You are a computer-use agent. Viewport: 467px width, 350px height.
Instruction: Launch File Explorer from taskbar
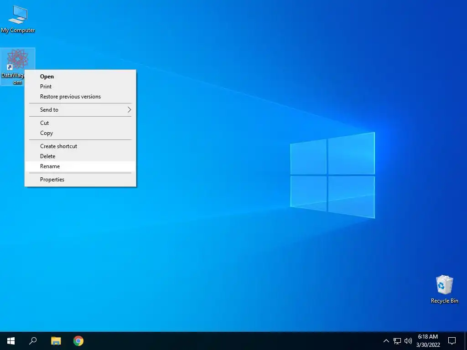tap(56, 341)
